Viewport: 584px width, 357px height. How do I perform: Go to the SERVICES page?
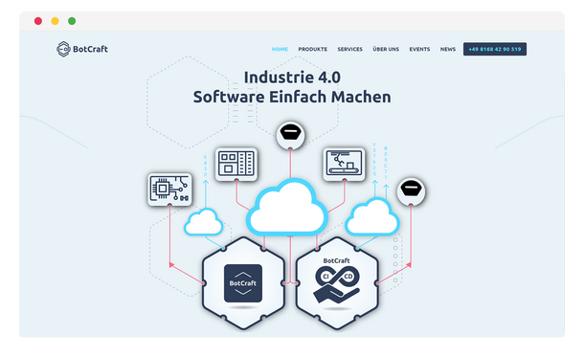(x=349, y=49)
